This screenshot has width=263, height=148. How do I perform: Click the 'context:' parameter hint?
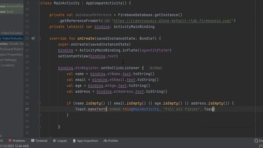(x=115, y=109)
